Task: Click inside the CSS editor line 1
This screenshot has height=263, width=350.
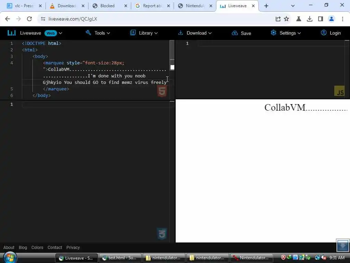Action: pyautogui.click(x=96, y=104)
